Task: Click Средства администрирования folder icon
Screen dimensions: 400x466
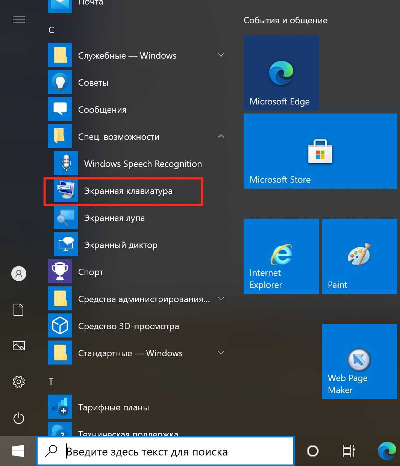Action: [x=60, y=299]
